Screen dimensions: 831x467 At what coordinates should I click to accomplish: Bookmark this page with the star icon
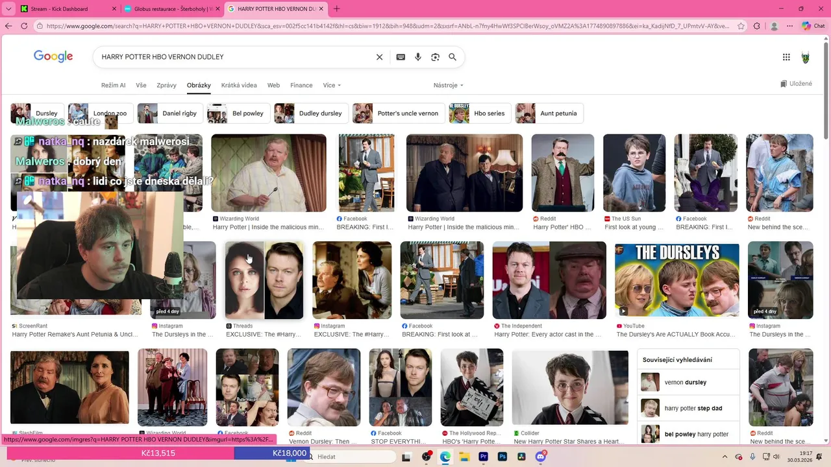740,26
